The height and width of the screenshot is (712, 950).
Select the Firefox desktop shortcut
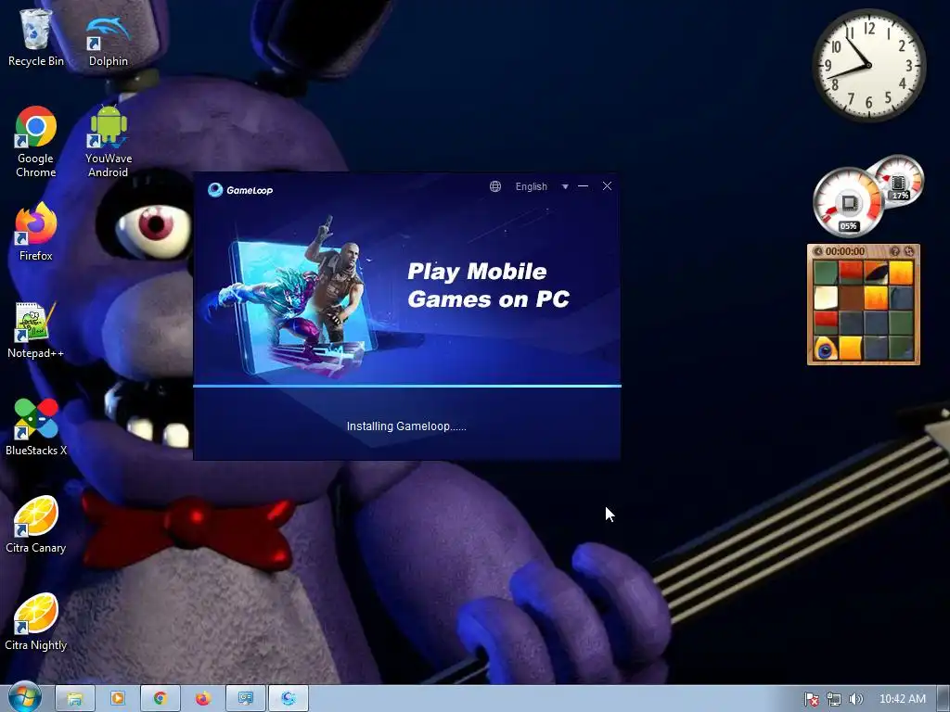coord(36,232)
